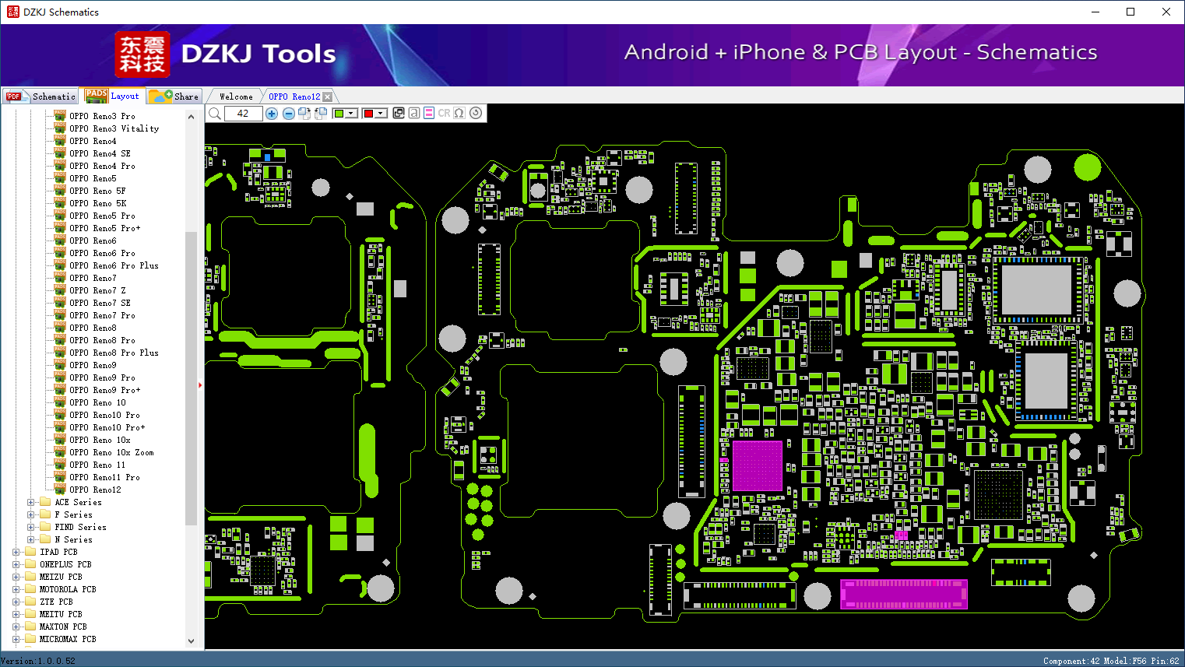Click the green color swatch

click(x=339, y=114)
